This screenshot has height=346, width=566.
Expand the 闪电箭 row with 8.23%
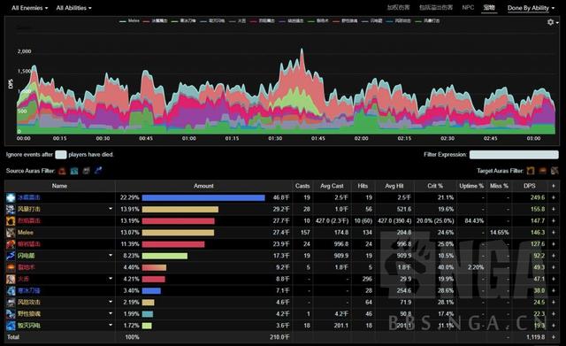point(111,256)
